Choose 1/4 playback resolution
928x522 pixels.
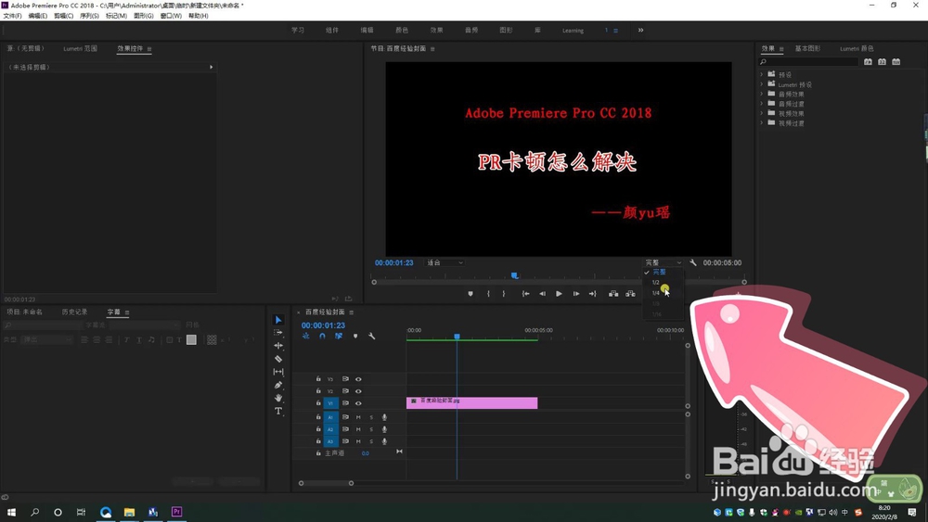click(x=656, y=293)
